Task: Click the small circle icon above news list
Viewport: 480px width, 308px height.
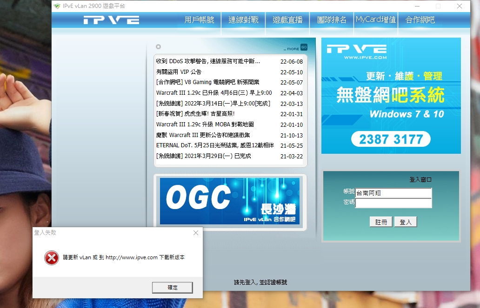Action: point(158,46)
